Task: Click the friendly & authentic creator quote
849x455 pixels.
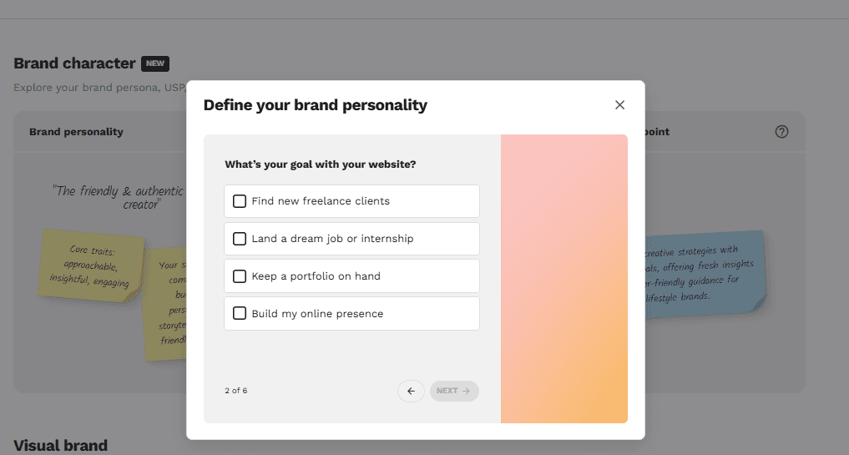Action: click(x=117, y=197)
